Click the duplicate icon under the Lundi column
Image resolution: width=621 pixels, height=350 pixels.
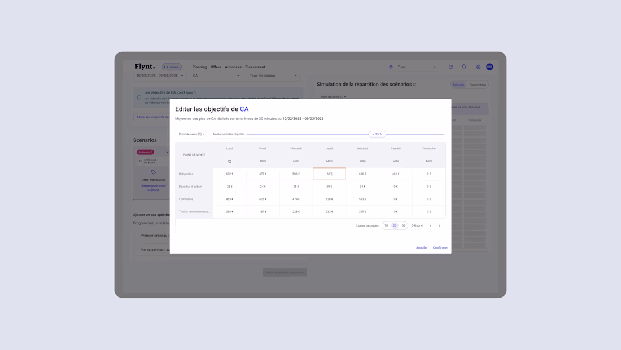[229, 161]
